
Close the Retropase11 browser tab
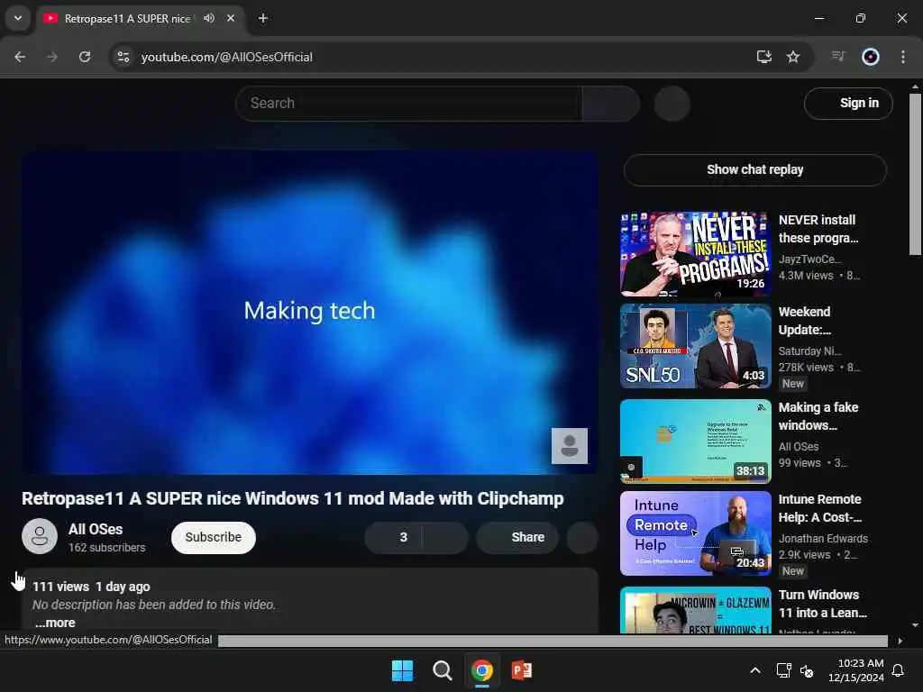[231, 18]
